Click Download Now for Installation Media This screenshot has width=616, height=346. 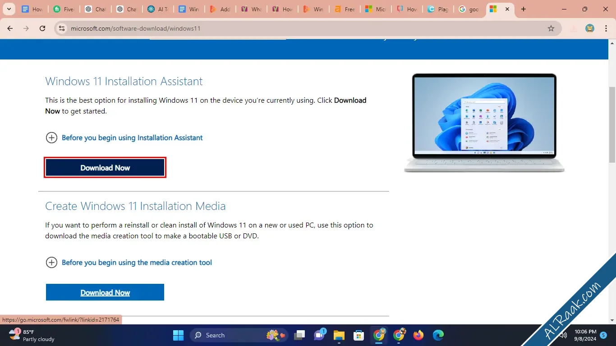pyautogui.click(x=105, y=292)
